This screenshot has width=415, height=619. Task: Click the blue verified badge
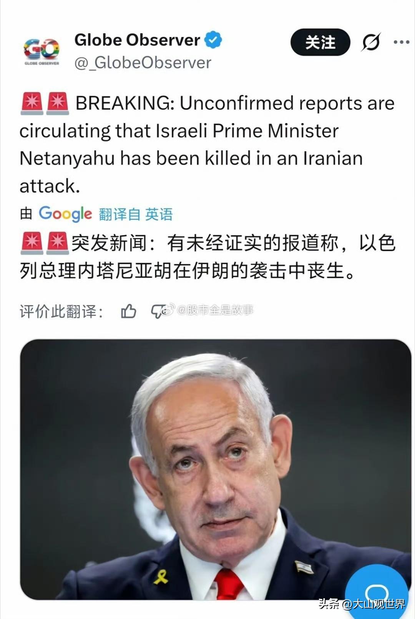click(x=213, y=40)
